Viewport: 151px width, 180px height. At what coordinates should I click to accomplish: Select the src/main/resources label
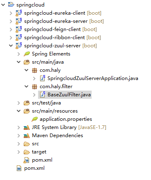click(x=55, y=111)
